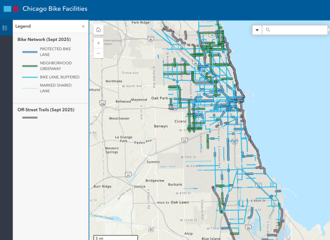The width and height of the screenshot is (330, 240).
Task: Click the Neighborhood Greenway legend line symbol
Action: coord(30,66)
